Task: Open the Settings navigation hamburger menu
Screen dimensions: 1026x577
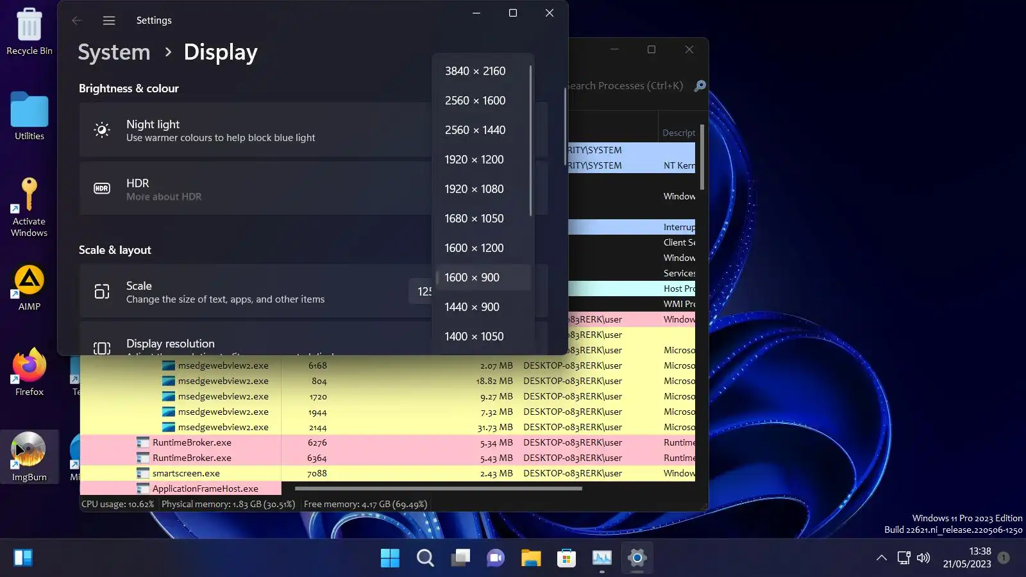Action: [x=109, y=21]
